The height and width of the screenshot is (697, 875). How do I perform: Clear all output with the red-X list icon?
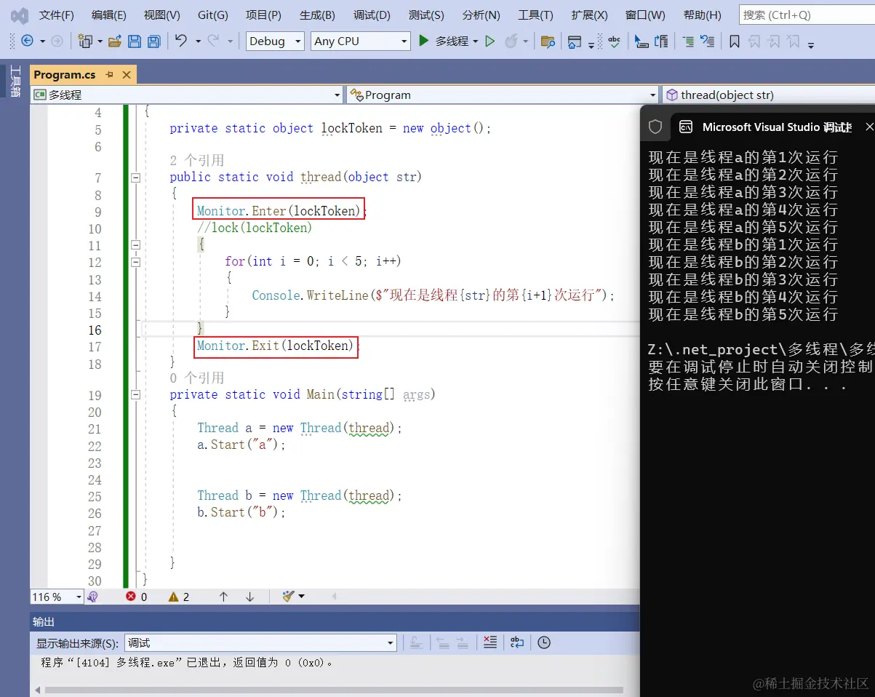click(490, 642)
